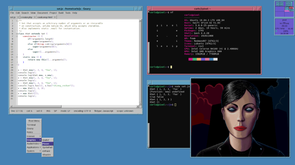This screenshot has height=165, width=295.
Task: Click Geany editor vertical scrollbar up arrow
Action: pyautogui.click(x=140, y=21)
